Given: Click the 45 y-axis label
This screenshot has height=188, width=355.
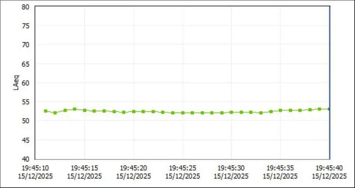Looking at the screenshot, I should point(25,140).
